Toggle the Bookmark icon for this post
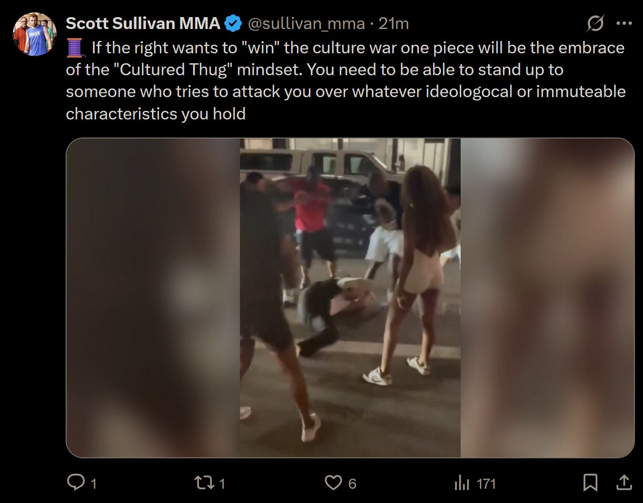This screenshot has height=503, width=643. tap(590, 483)
